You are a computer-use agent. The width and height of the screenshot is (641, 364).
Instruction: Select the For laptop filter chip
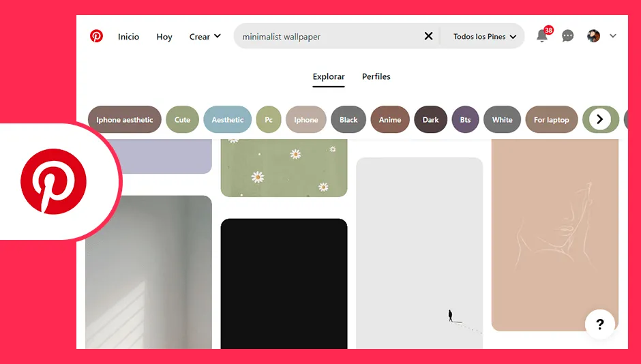(x=552, y=120)
